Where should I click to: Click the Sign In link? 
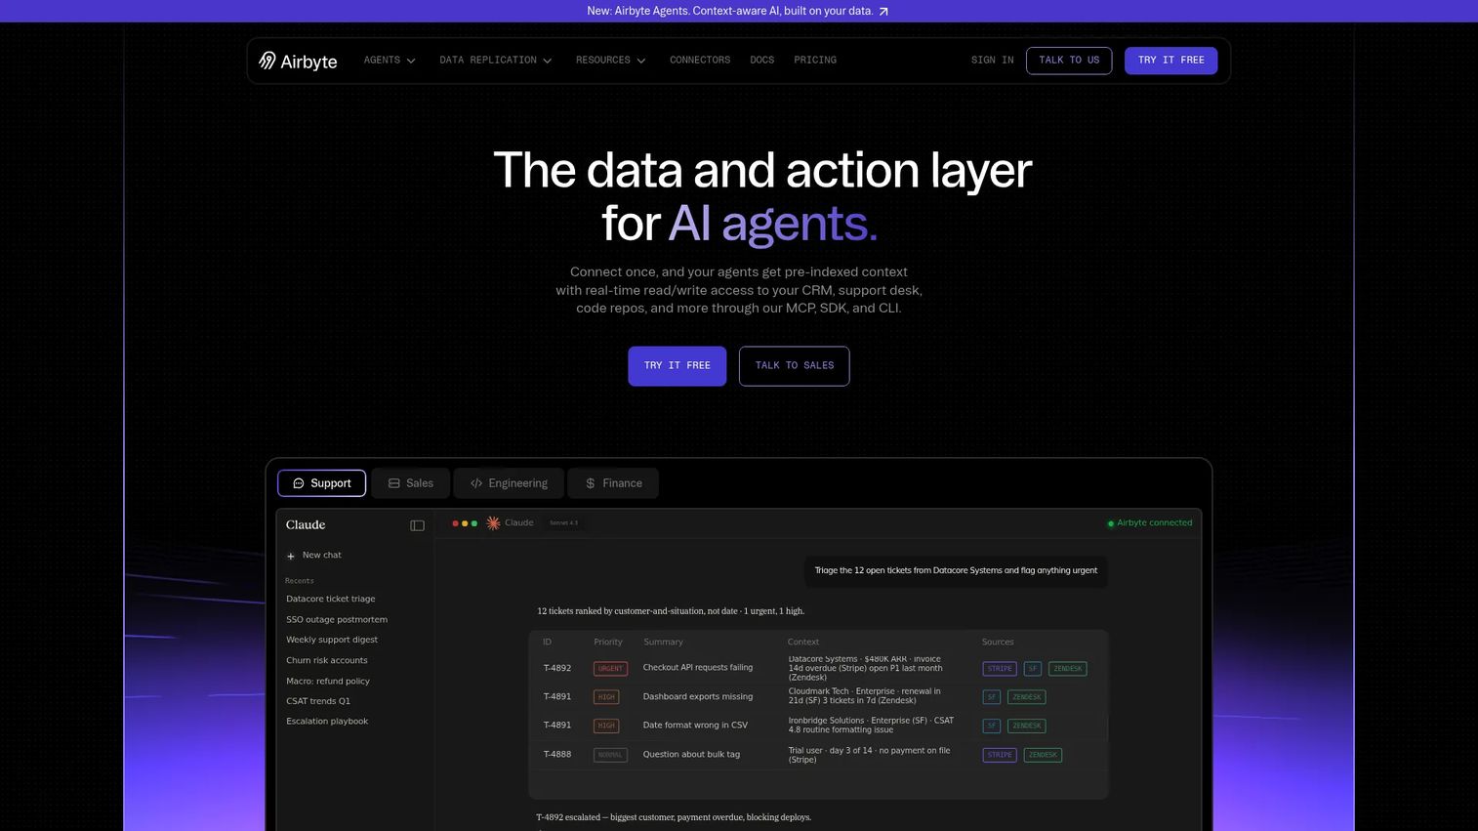coord(993,61)
